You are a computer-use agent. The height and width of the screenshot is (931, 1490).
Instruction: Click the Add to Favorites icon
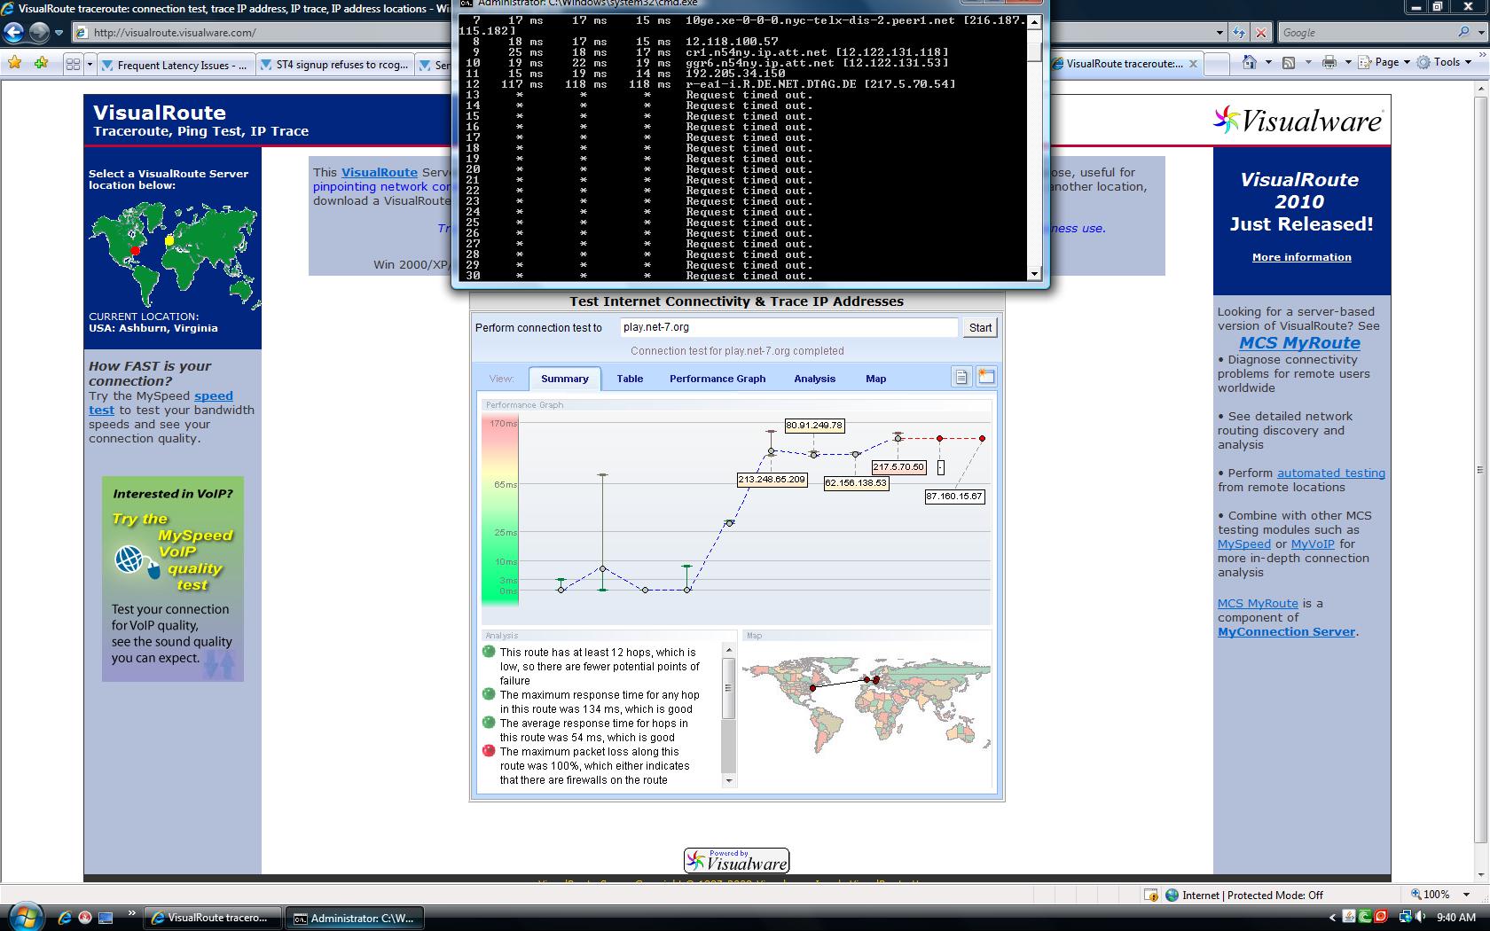click(x=41, y=63)
